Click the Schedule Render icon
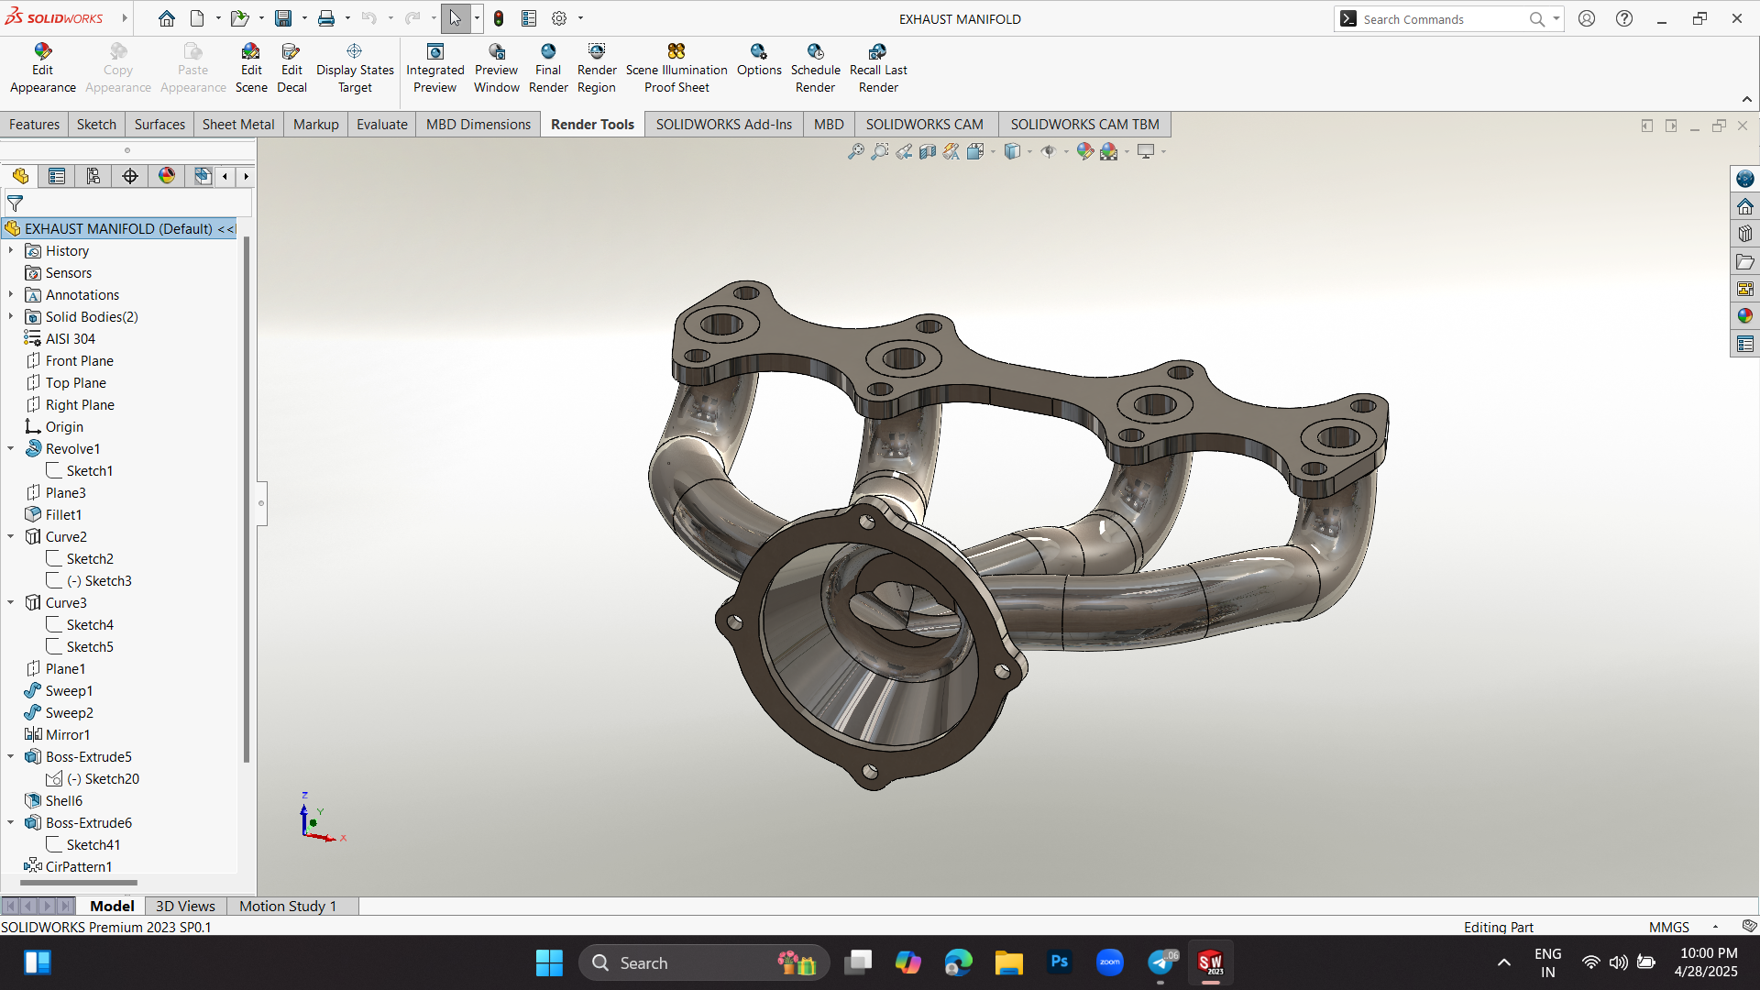 815,51
